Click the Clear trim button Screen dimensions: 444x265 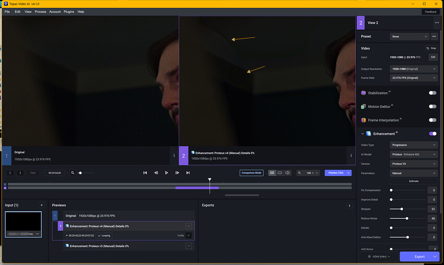point(33,173)
